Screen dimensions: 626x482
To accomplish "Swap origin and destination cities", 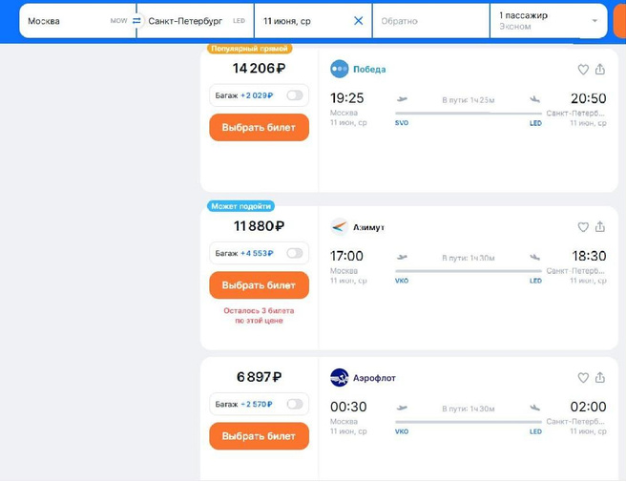I will click(x=136, y=20).
